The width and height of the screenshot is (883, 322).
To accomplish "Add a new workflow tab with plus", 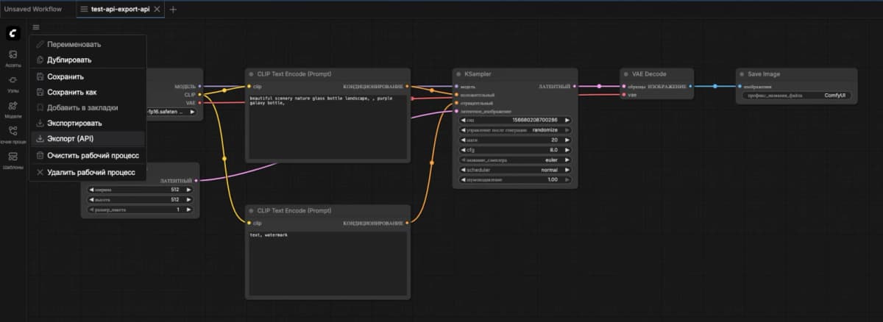I will [x=173, y=10].
